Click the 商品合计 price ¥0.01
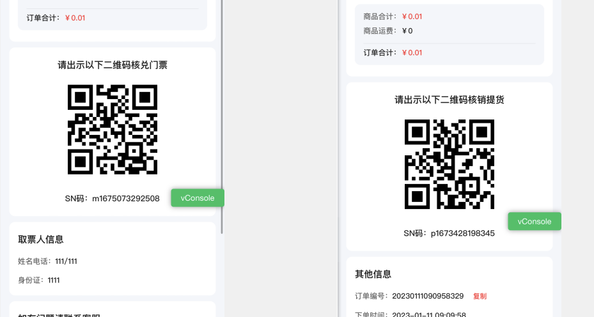This screenshot has width=594, height=317. (x=412, y=17)
